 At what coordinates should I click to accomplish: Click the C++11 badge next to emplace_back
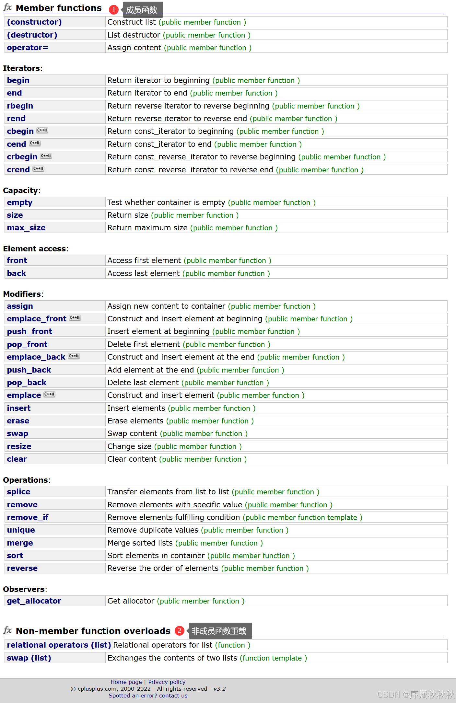pos(74,356)
